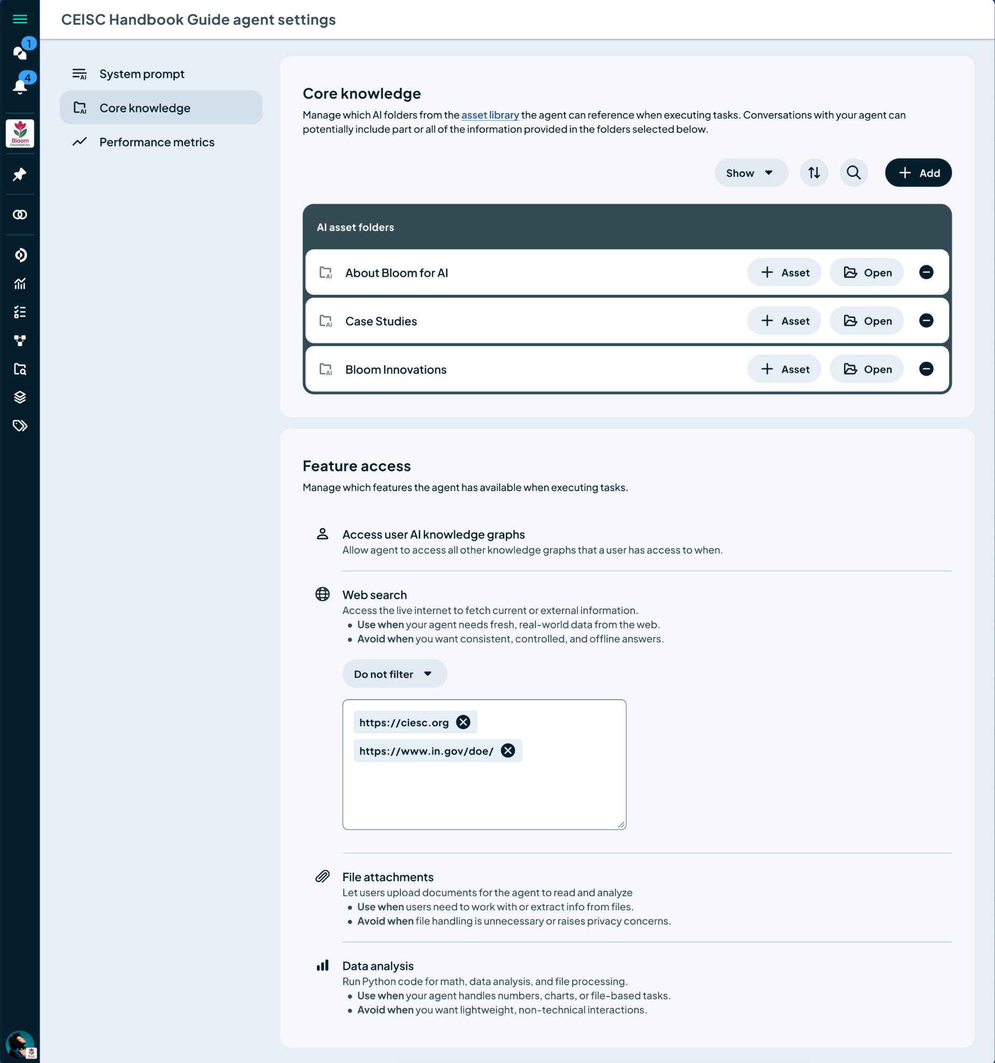The image size is (995, 1063).
Task: Click the overlapping circles sidebar icon
Action: (x=20, y=214)
